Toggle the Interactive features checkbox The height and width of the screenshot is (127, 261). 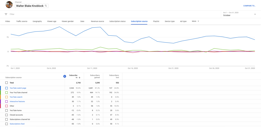6,101
